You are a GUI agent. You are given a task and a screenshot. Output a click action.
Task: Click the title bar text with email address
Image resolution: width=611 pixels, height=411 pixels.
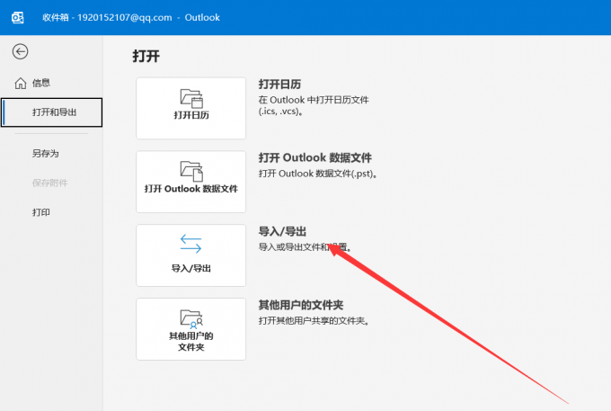(x=131, y=18)
